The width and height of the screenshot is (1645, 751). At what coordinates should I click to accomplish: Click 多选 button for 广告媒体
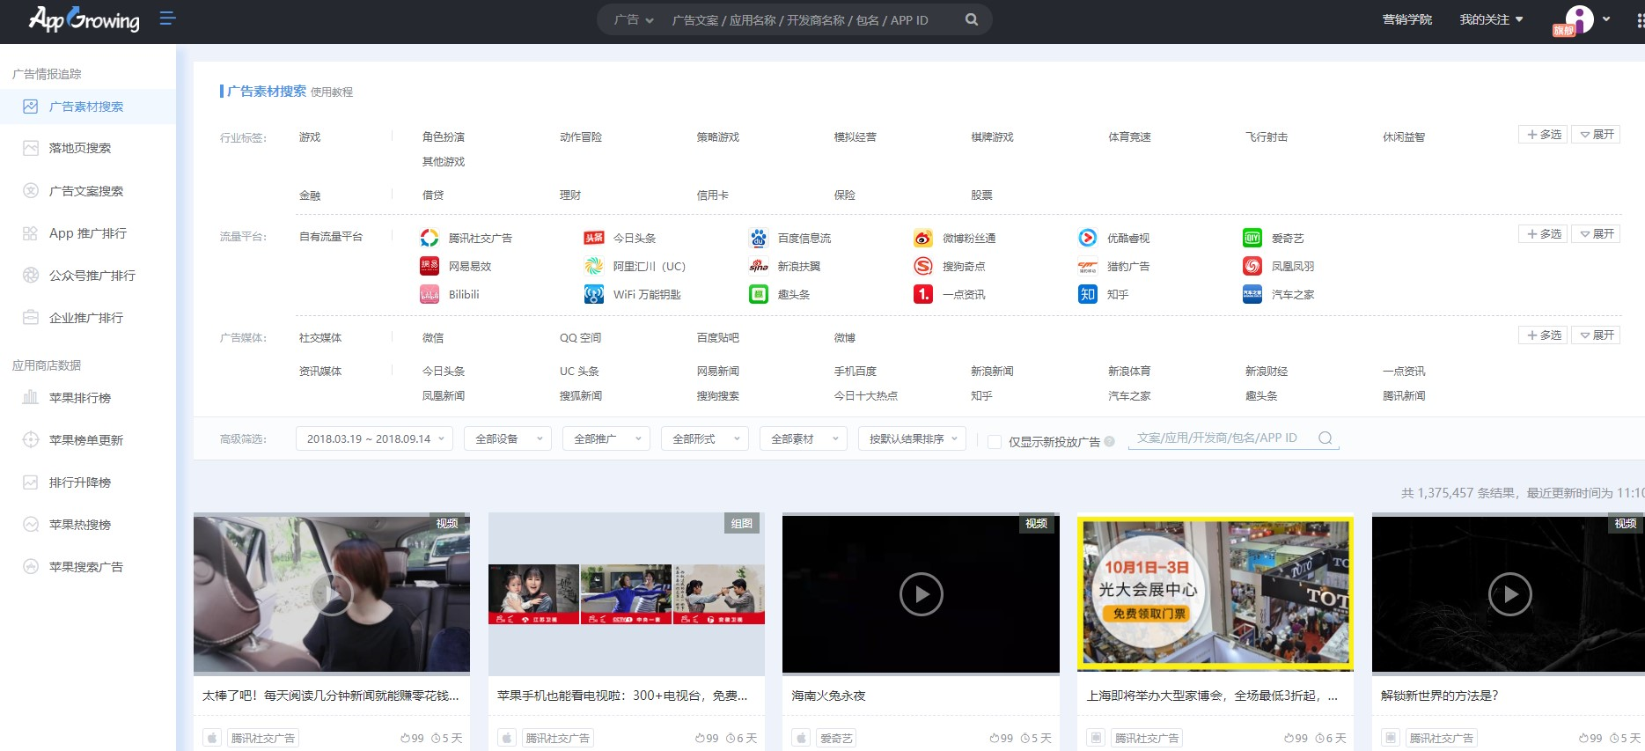[x=1543, y=335]
